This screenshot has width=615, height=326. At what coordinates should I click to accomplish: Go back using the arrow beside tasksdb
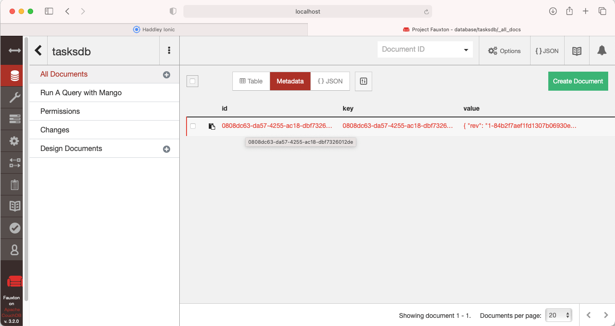click(38, 50)
